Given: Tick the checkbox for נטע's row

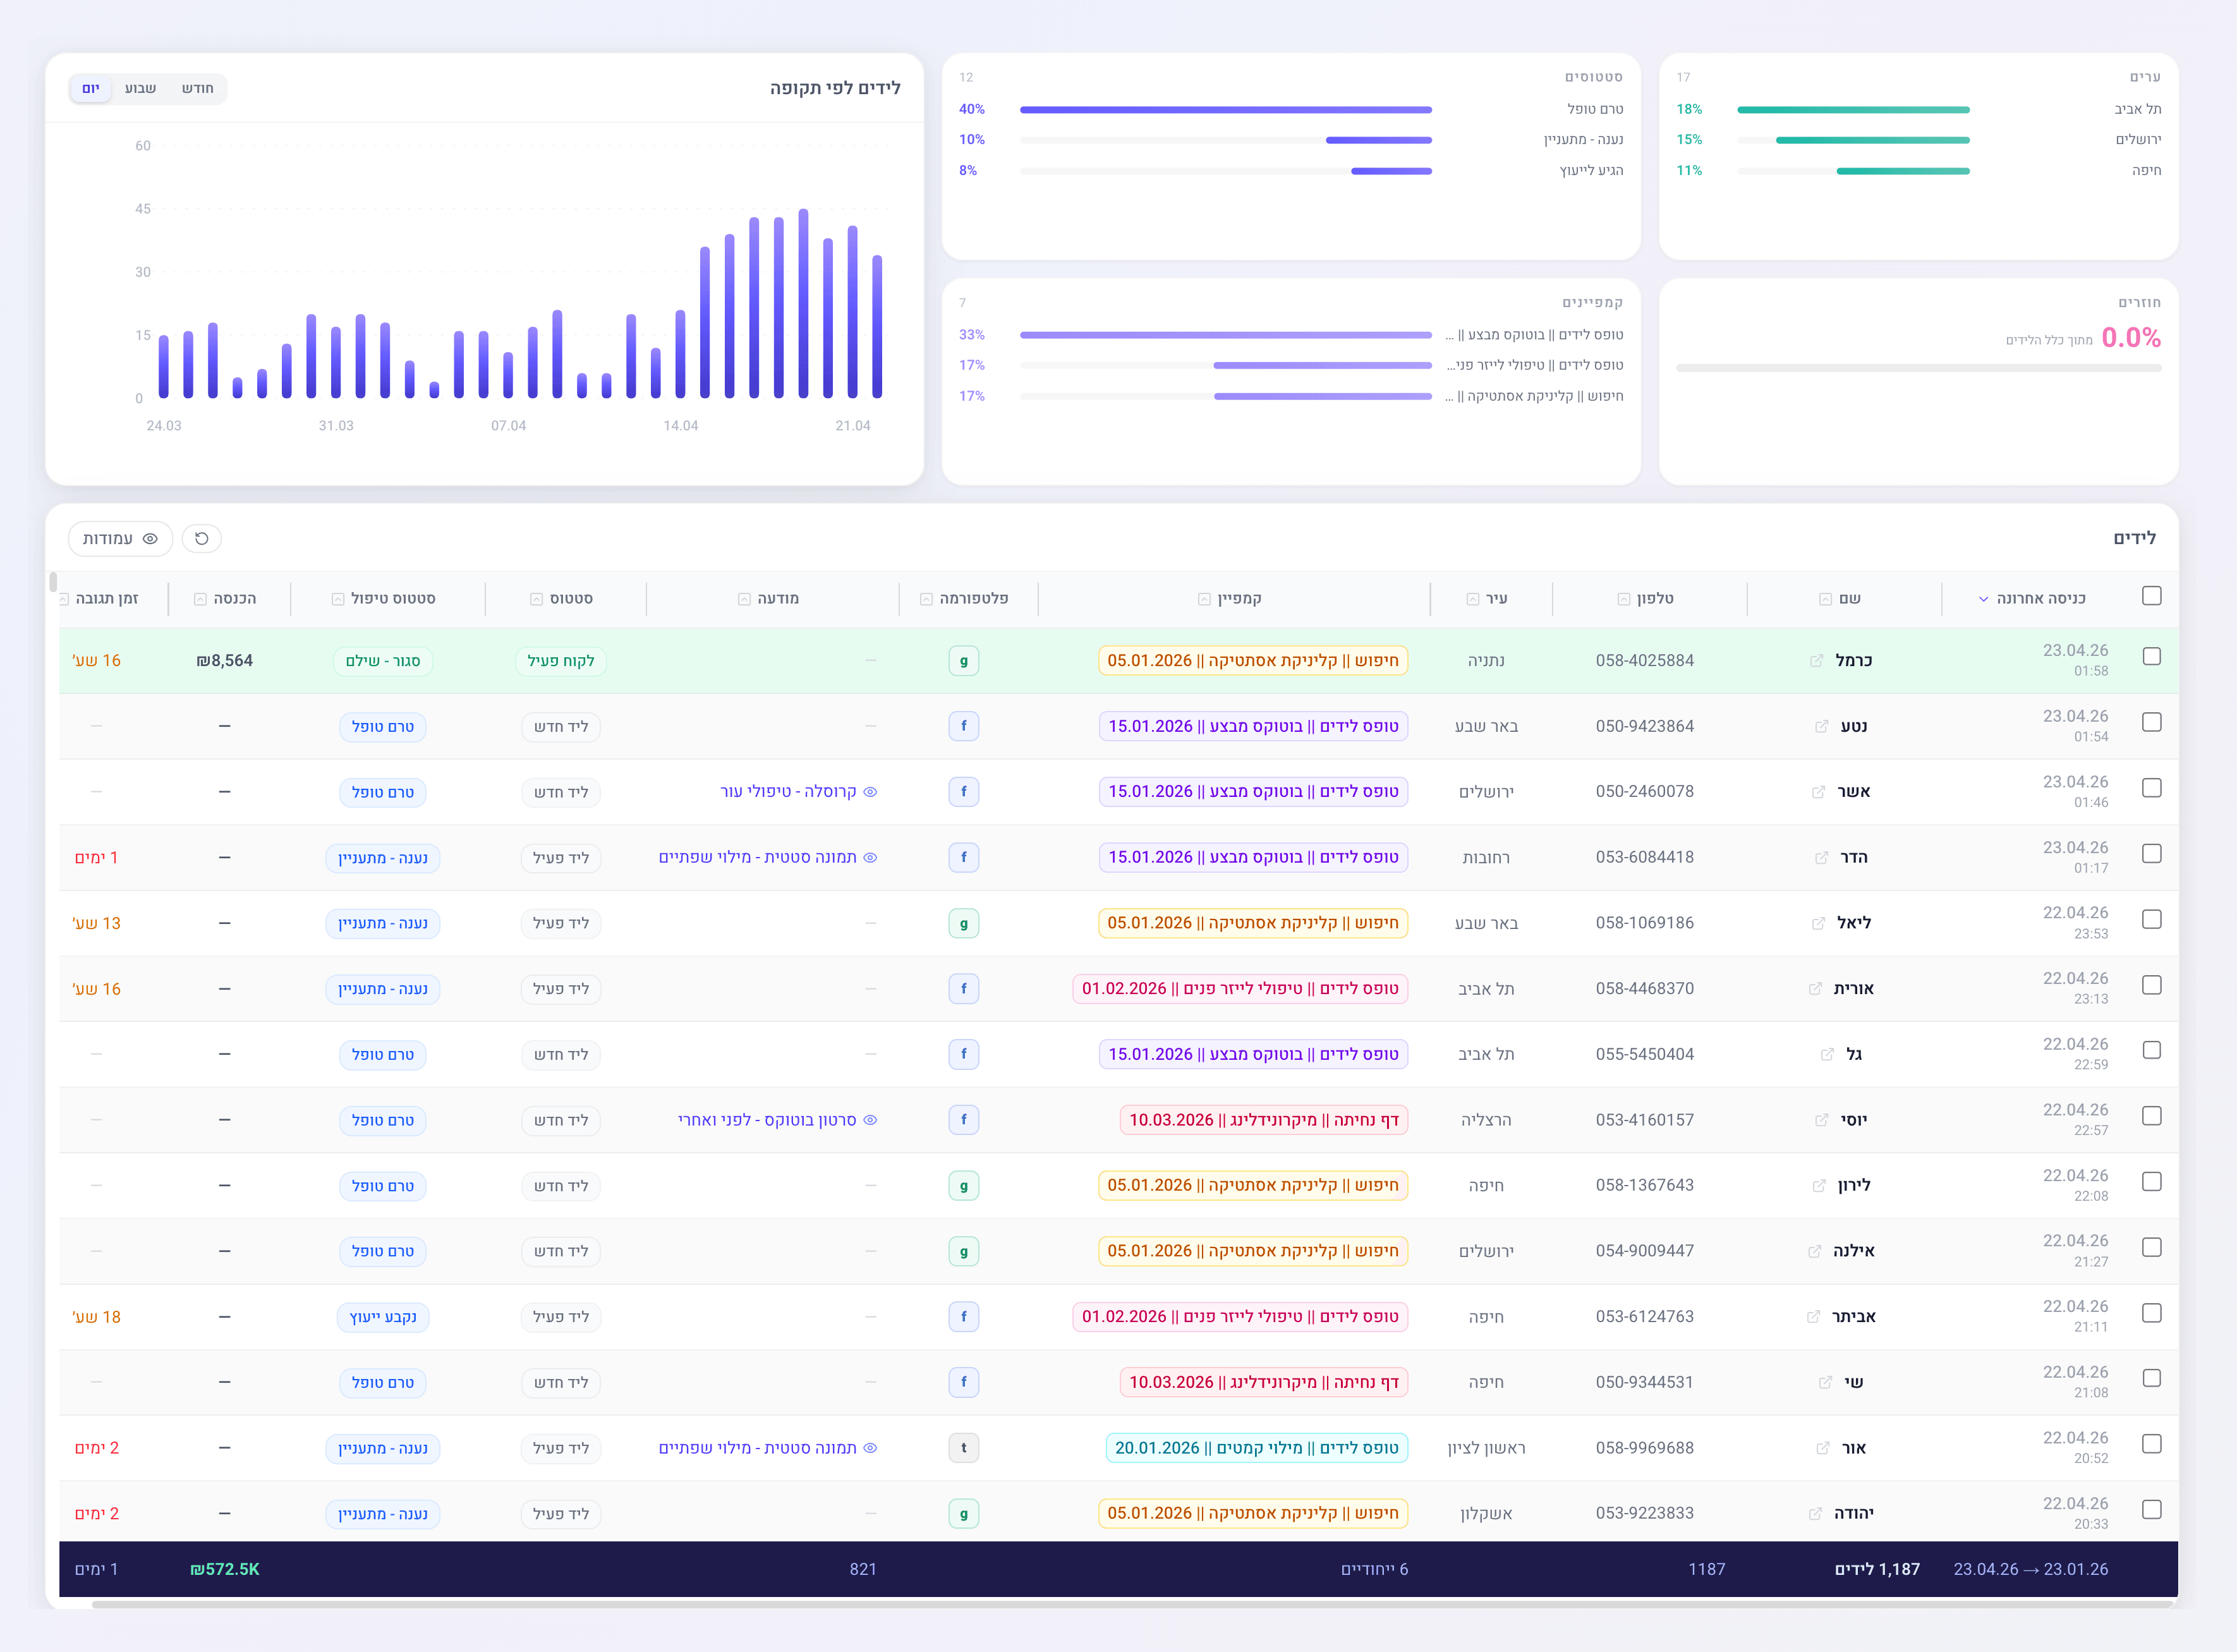Looking at the screenshot, I should click(x=2151, y=723).
